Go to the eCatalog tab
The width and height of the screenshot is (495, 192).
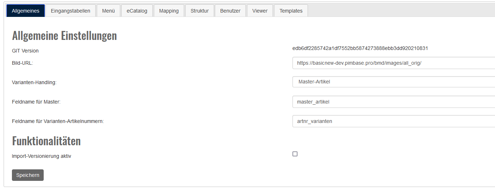click(137, 11)
